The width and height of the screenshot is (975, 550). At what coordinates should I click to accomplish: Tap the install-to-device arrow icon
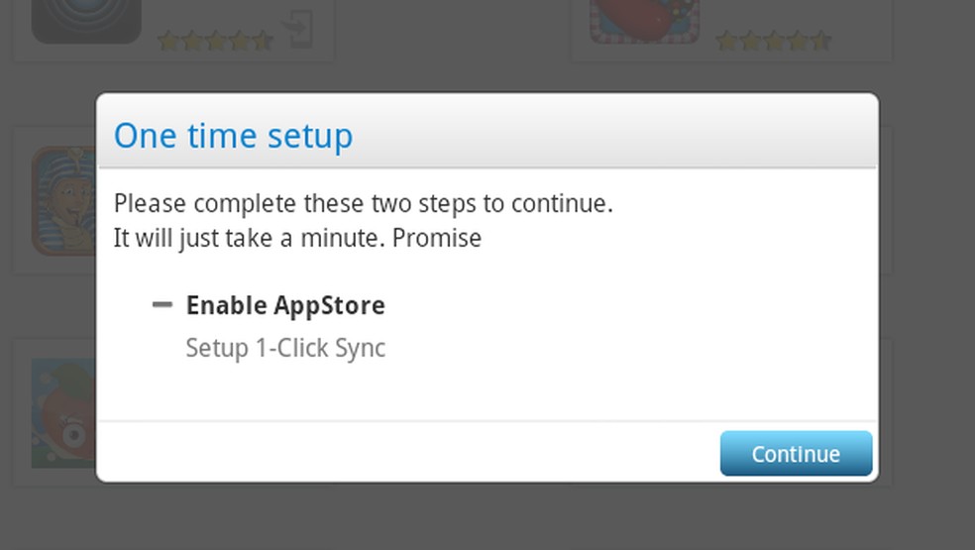pyautogui.click(x=297, y=29)
